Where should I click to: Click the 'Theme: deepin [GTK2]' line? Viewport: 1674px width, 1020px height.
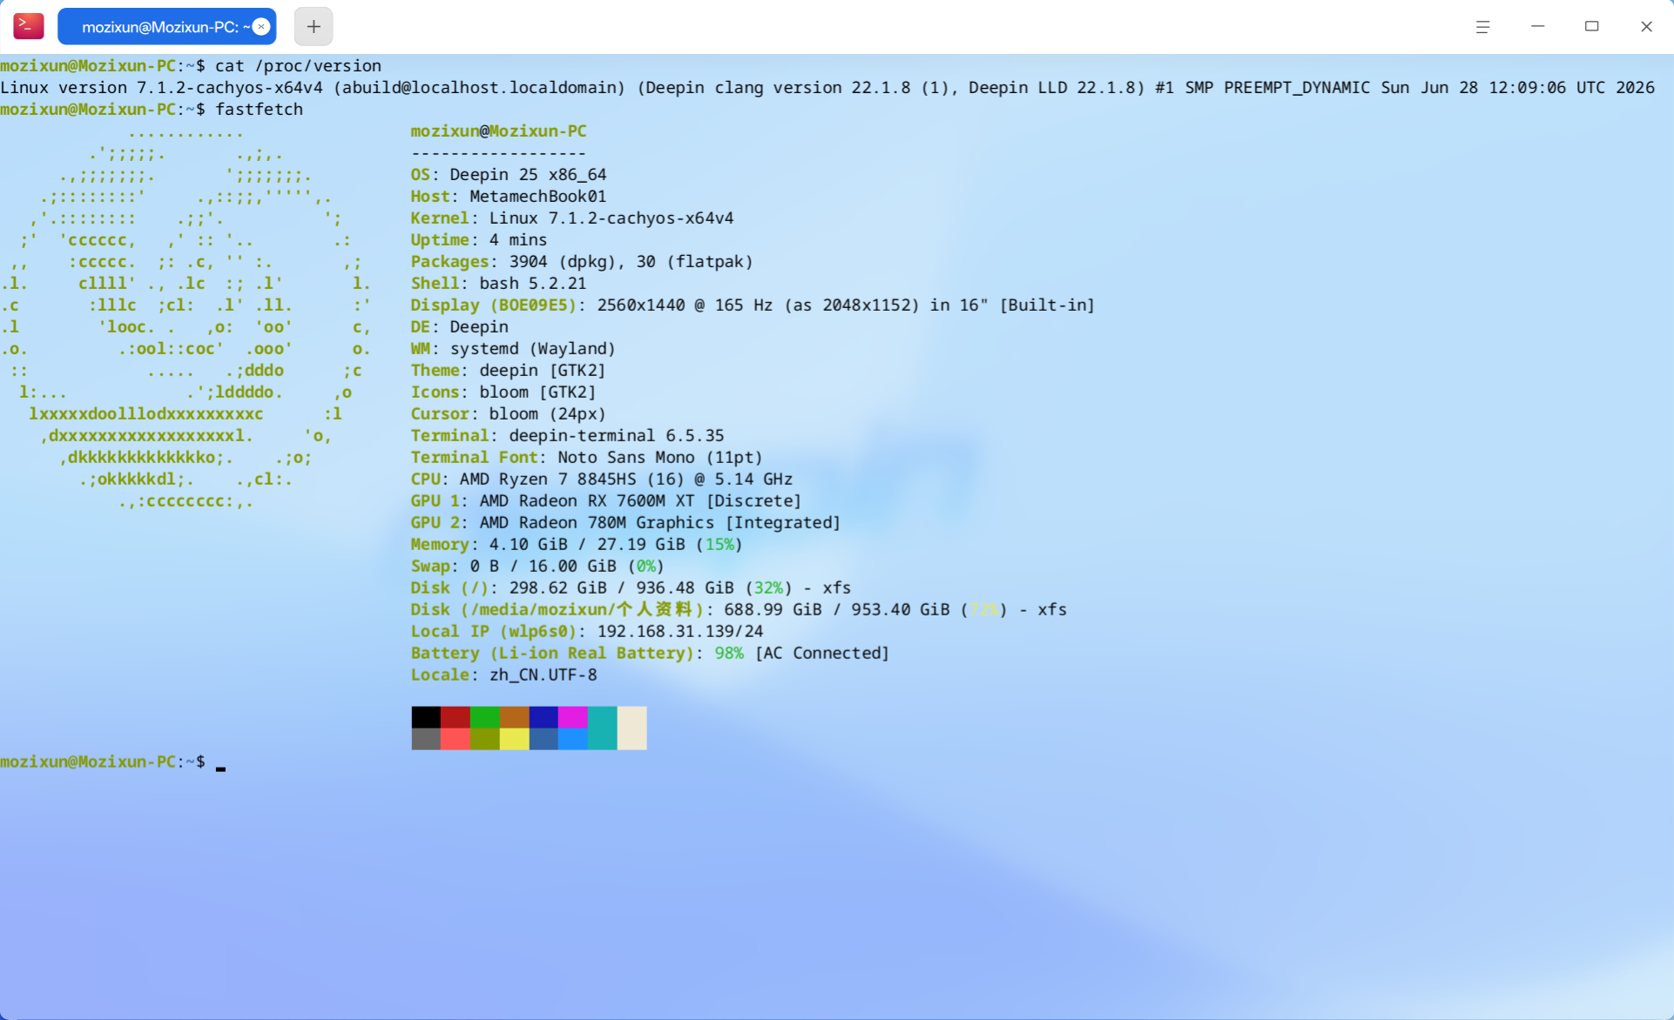pyautogui.click(x=508, y=370)
